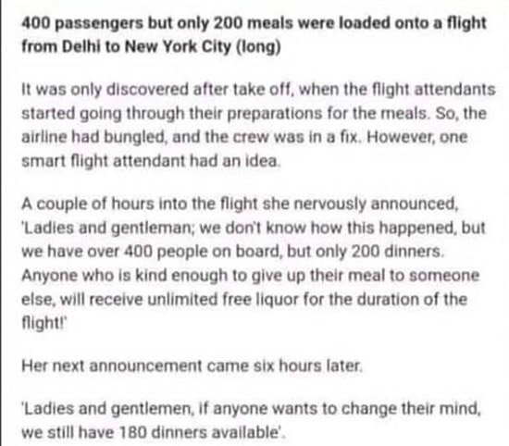Click the first 'Ladies and gentleman' quote opening
Image resolution: width=509 pixels, height=446 pixels.
(x=107, y=228)
